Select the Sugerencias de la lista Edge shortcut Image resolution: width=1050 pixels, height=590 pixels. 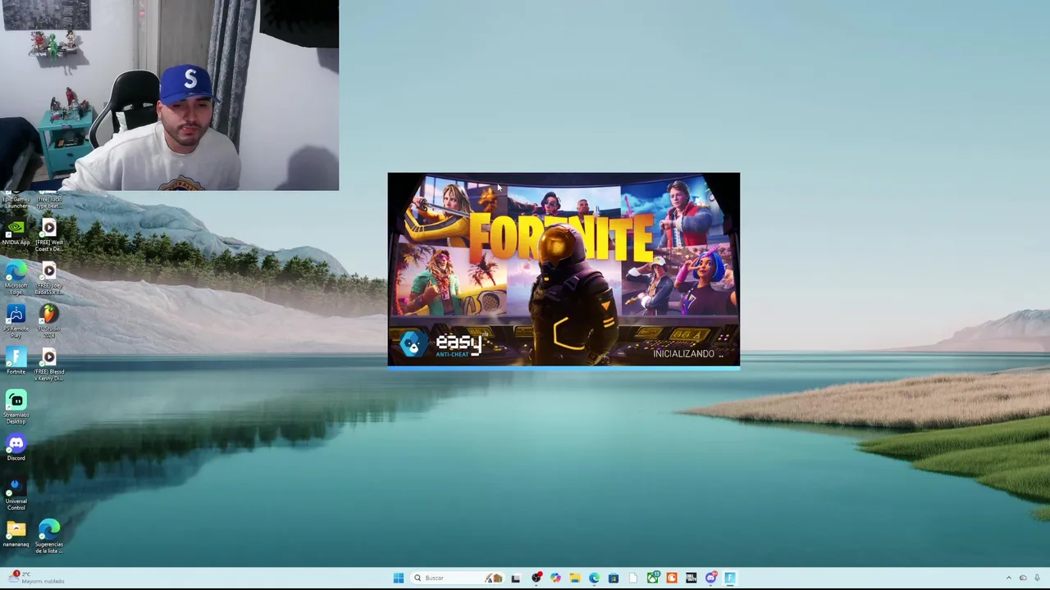(x=49, y=537)
